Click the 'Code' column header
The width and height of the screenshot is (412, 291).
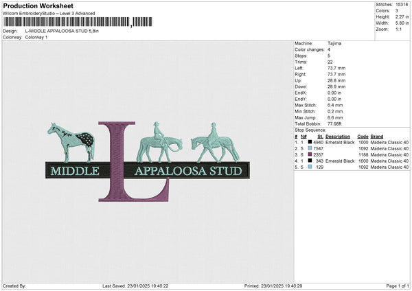click(x=363, y=137)
